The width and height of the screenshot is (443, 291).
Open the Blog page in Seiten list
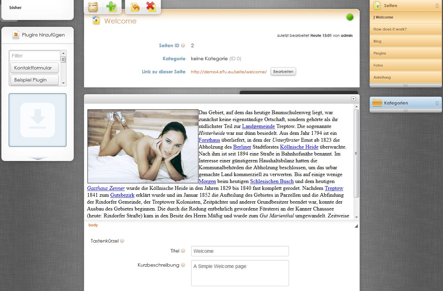pyautogui.click(x=406, y=41)
